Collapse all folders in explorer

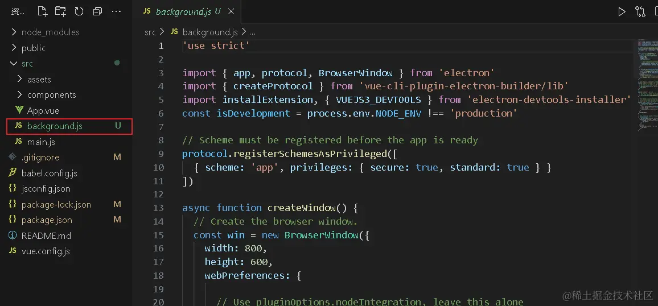[98, 12]
